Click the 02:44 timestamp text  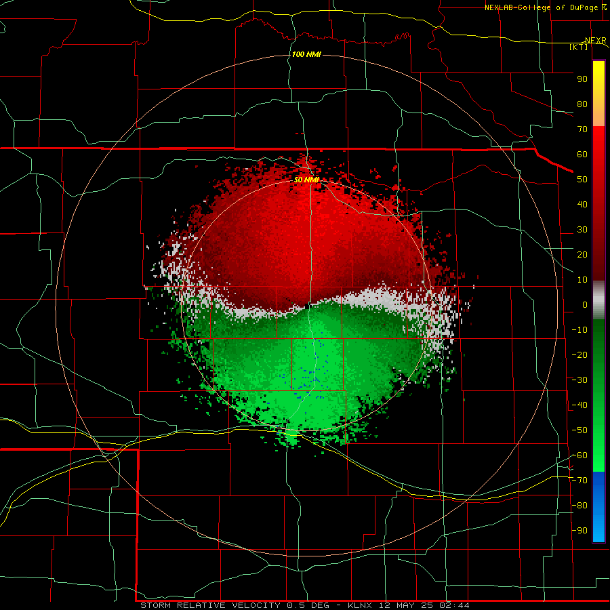point(454,605)
